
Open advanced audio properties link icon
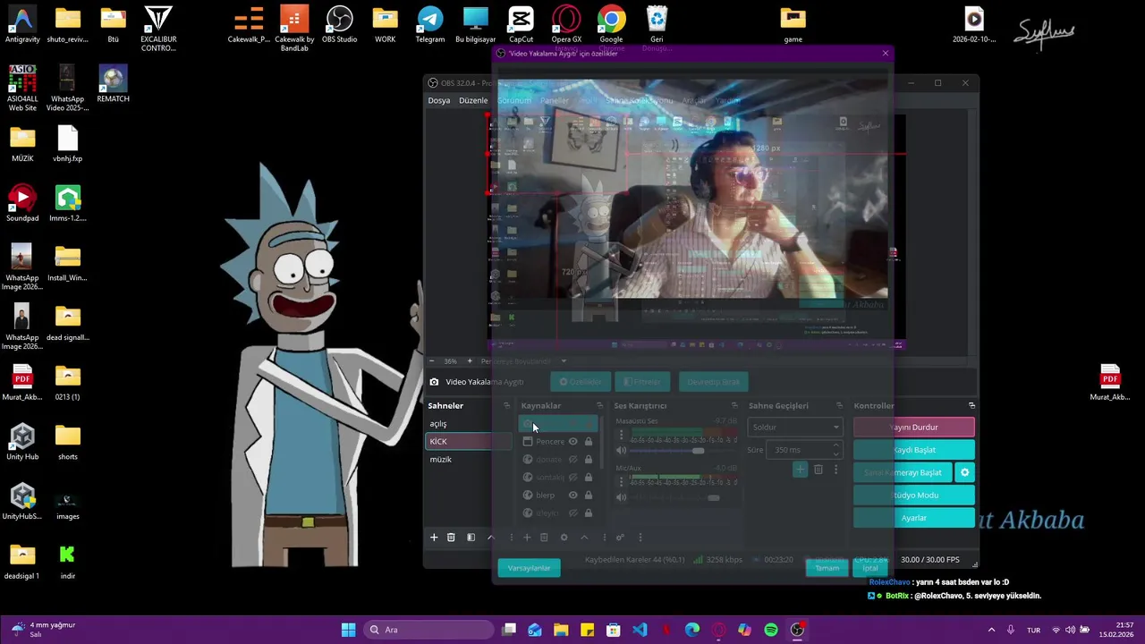pyautogui.click(x=620, y=538)
